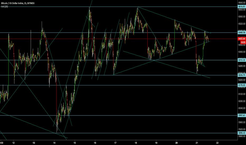The height and width of the screenshot is (145, 246).
Task: Click date 14 on the time axis
Action: tap(54, 143)
